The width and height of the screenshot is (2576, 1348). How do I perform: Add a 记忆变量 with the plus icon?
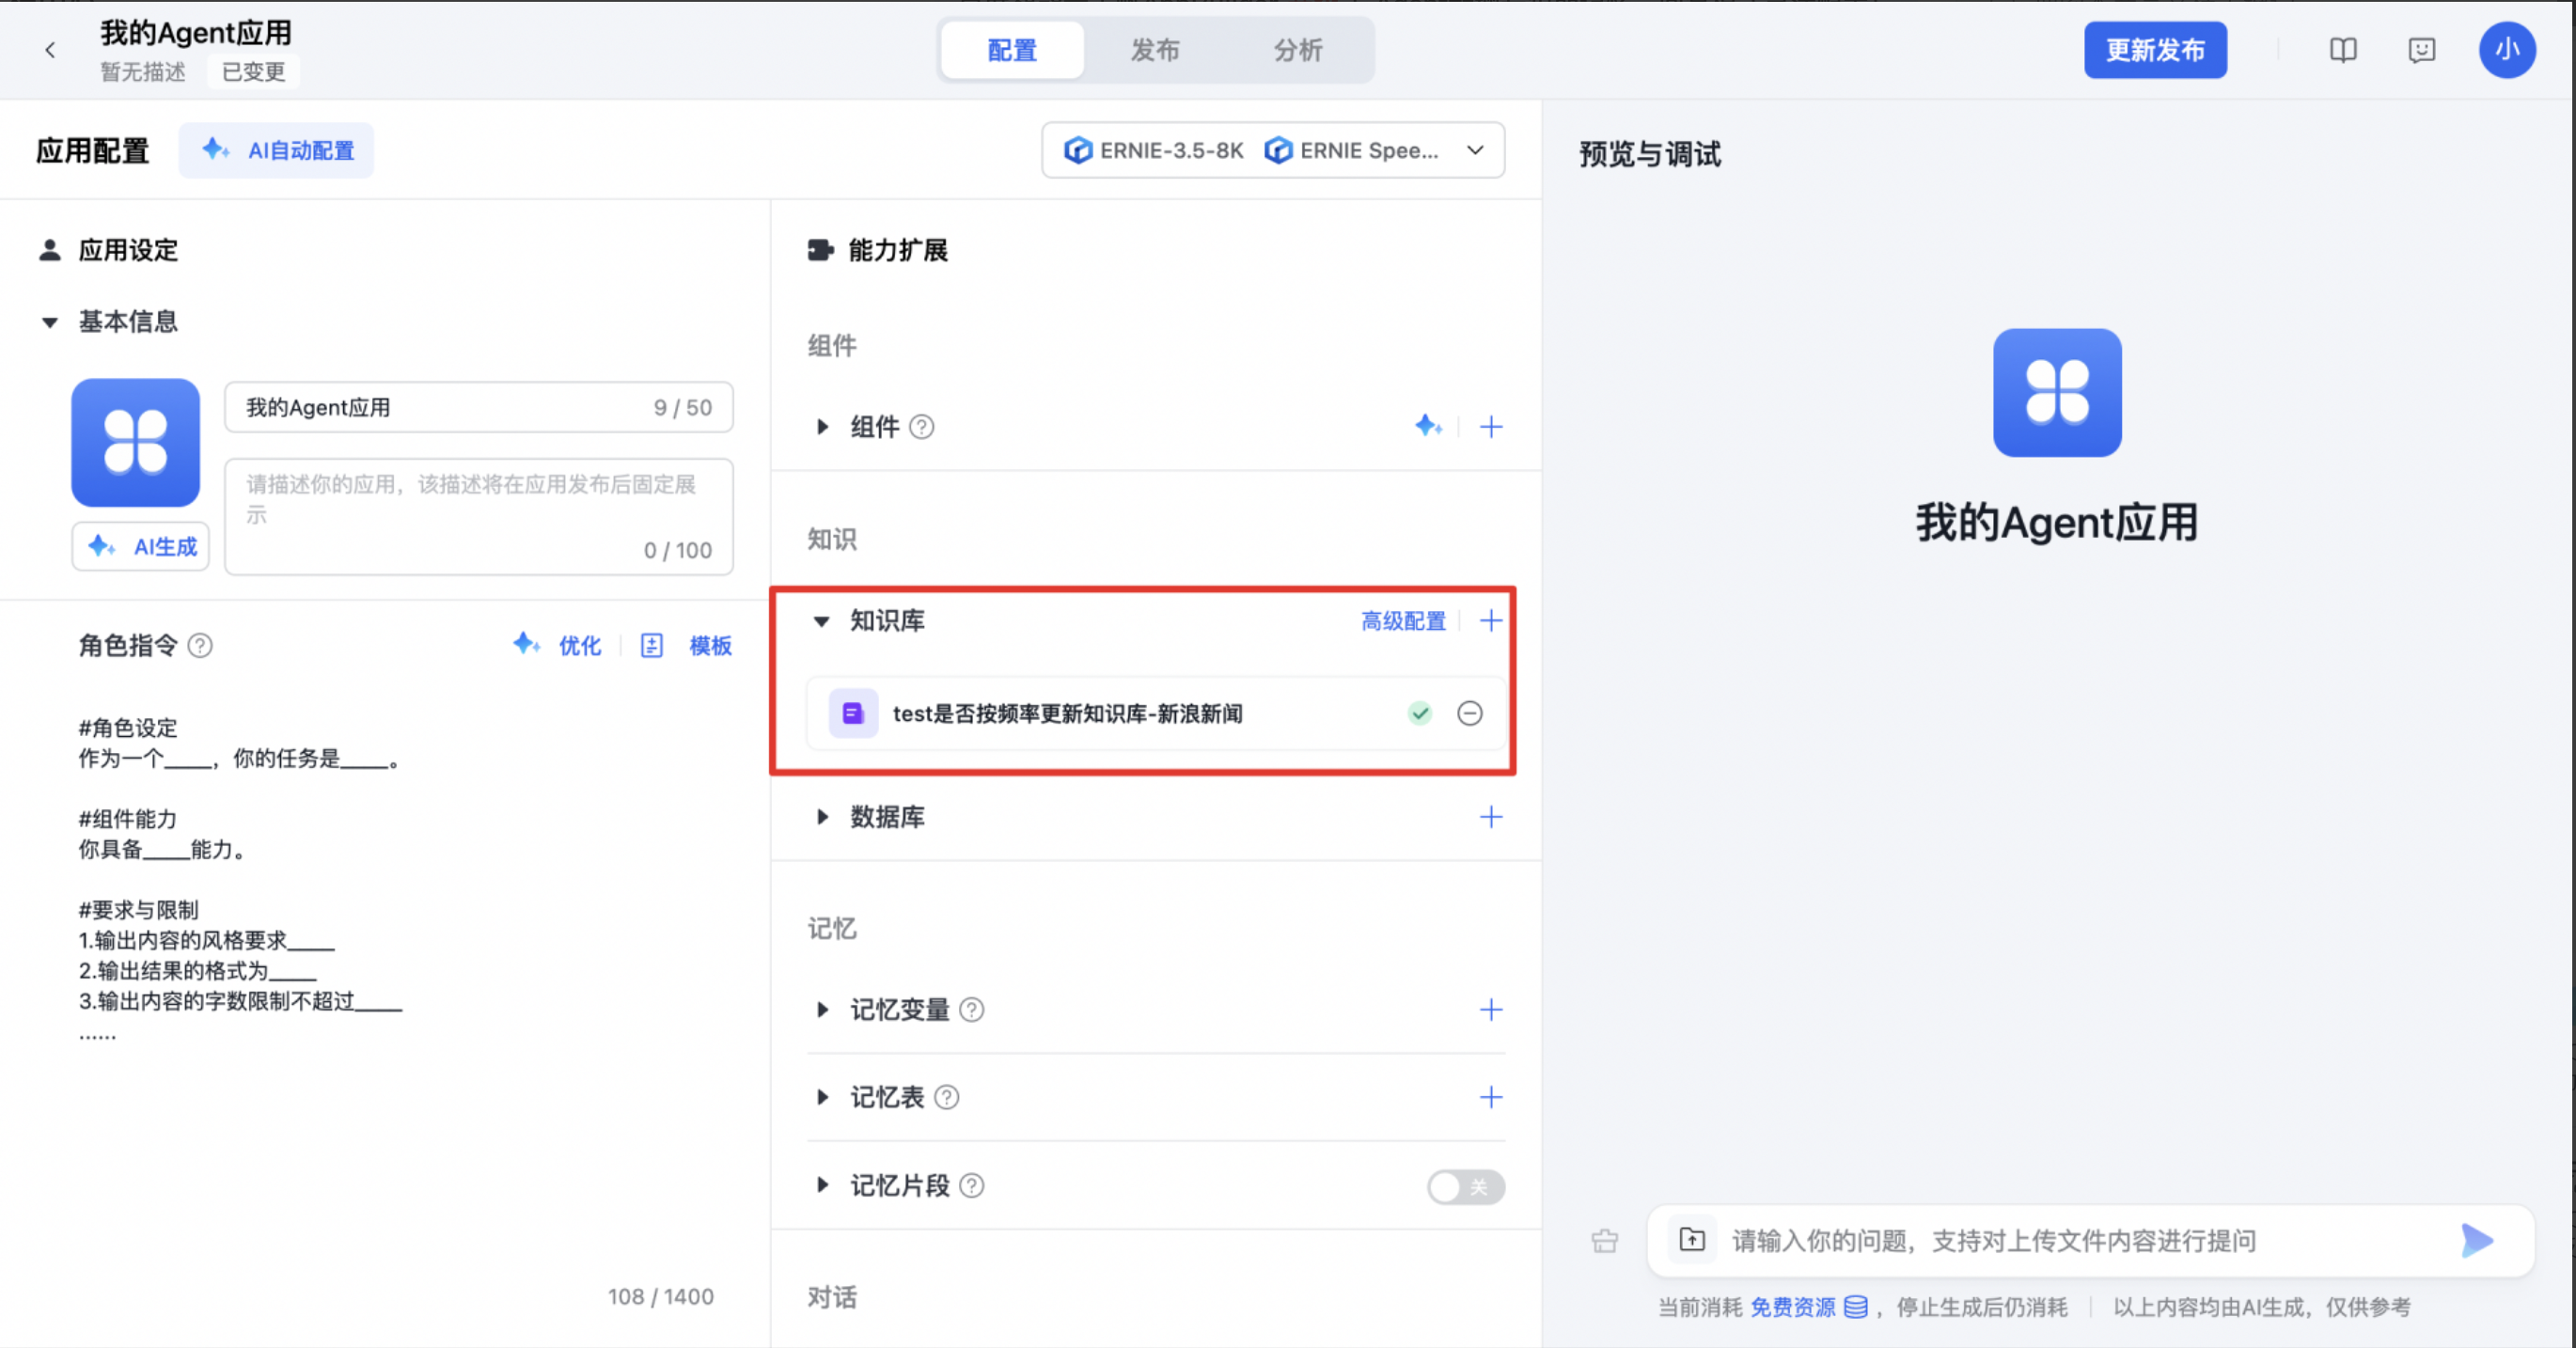click(1491, 1010)
